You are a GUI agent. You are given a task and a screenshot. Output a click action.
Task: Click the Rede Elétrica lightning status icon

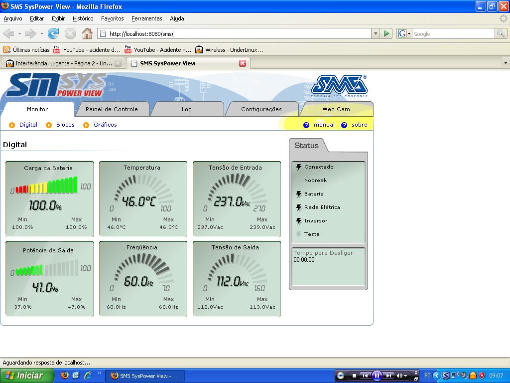pyautogui.click(x=299, y=207)
